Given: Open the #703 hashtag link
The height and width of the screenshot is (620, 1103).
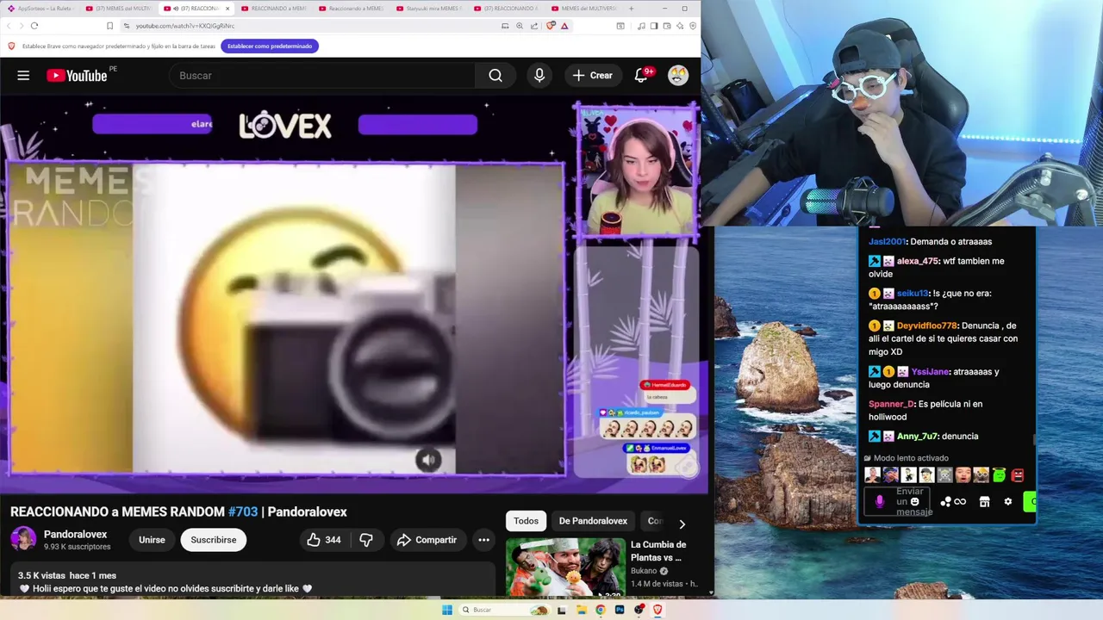Looking at the screenshot, I should click(243, 512).
